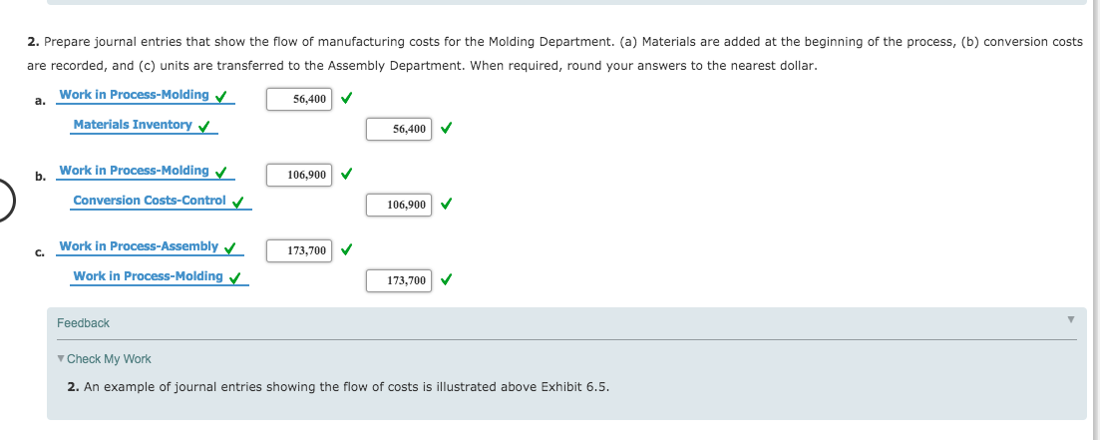Open entry b debit Work in Process-Molding dropdown
This screenshot has width=1100, height=440.
pos(146,172)
